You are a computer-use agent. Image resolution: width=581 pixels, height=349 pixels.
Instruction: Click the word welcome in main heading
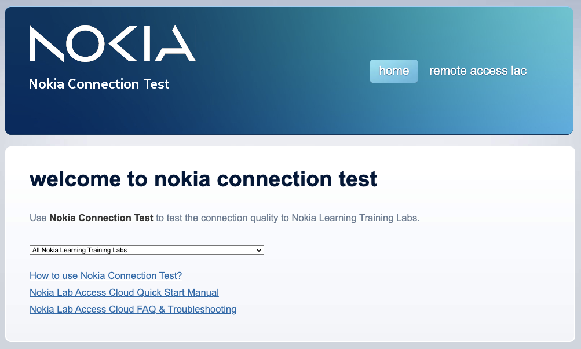tap(75, 179)
